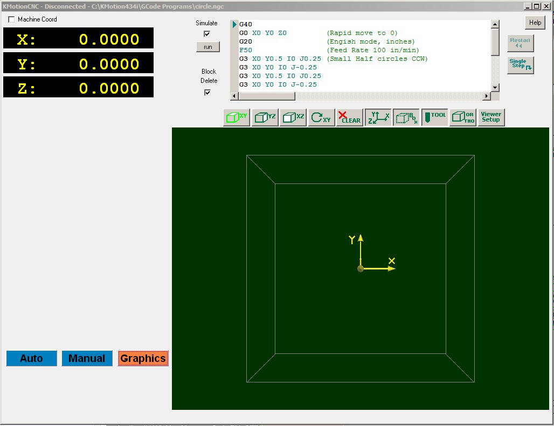Click the Help button
The image size is (554, 426).
[x=535, y=23]
